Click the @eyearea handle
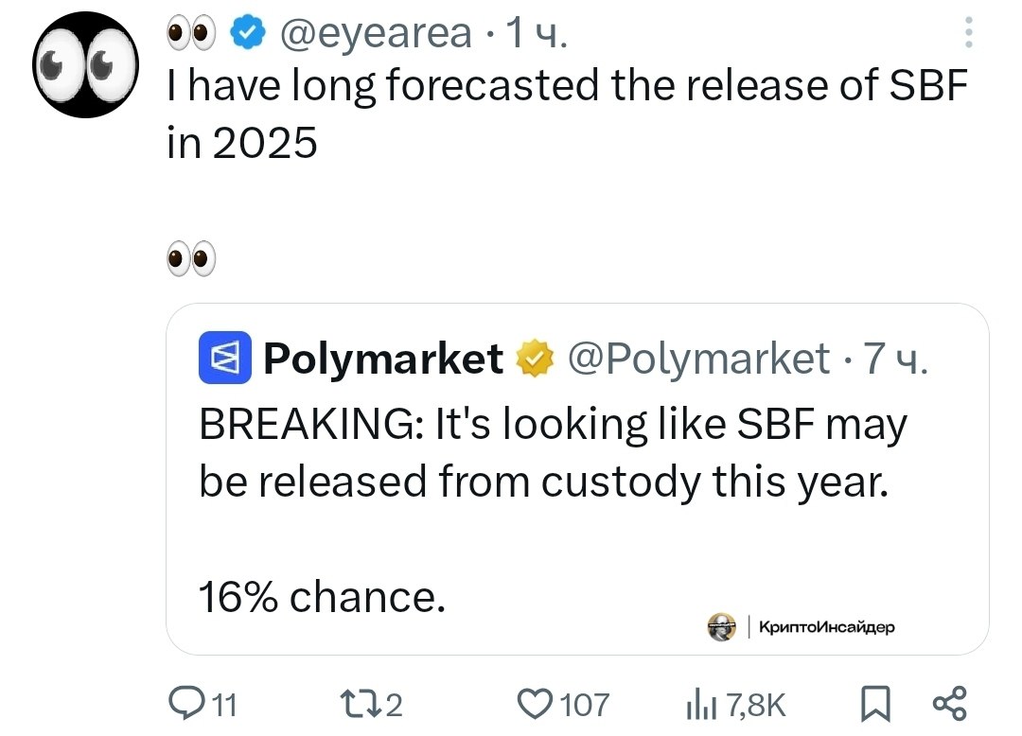 [376, 35]
